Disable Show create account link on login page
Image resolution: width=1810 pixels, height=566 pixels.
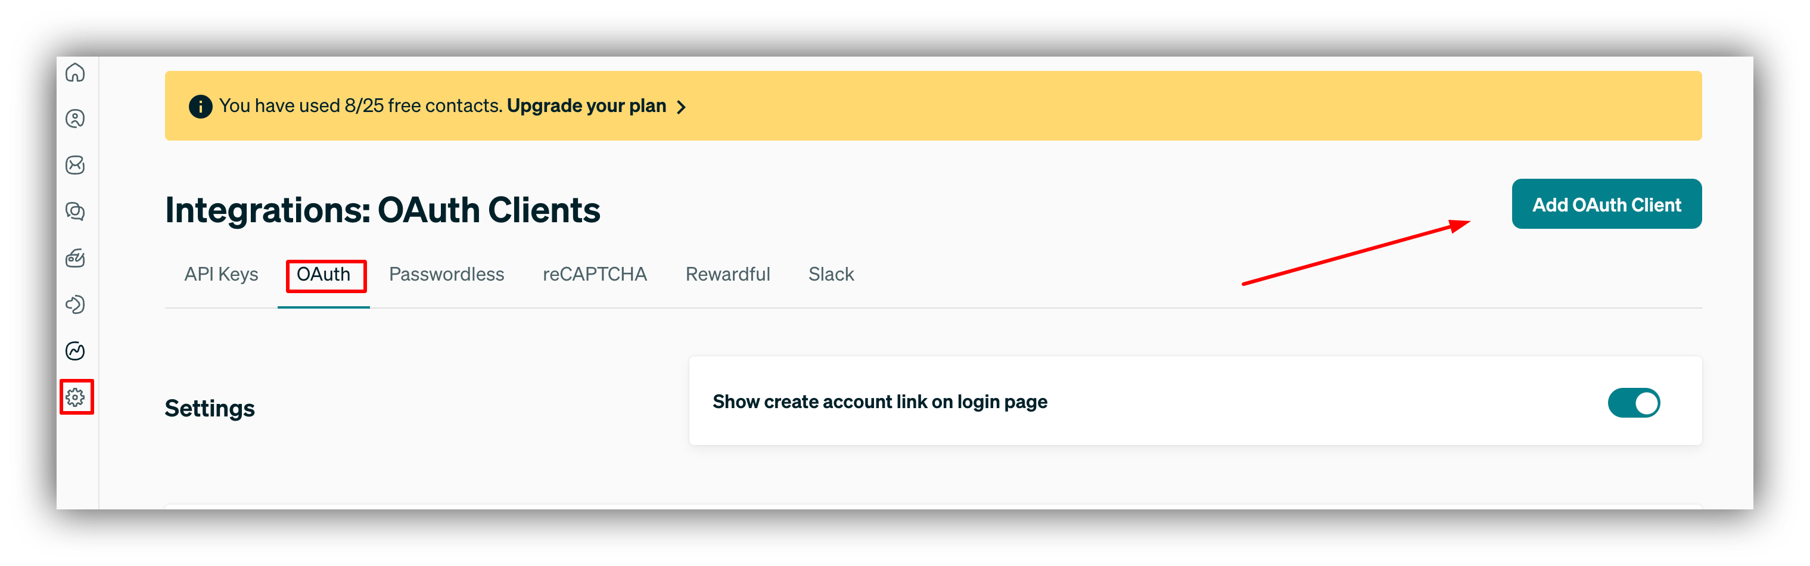1634,402
